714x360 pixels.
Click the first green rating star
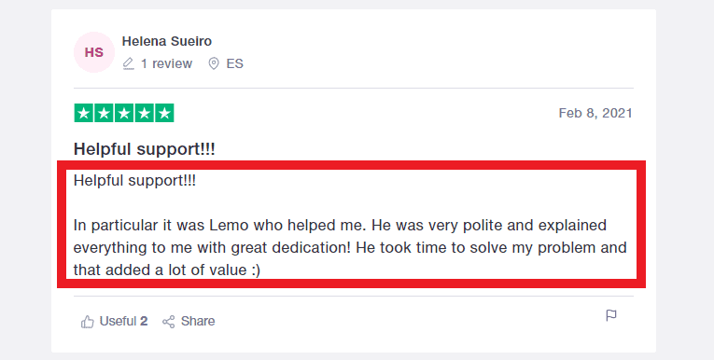point(84,114)
